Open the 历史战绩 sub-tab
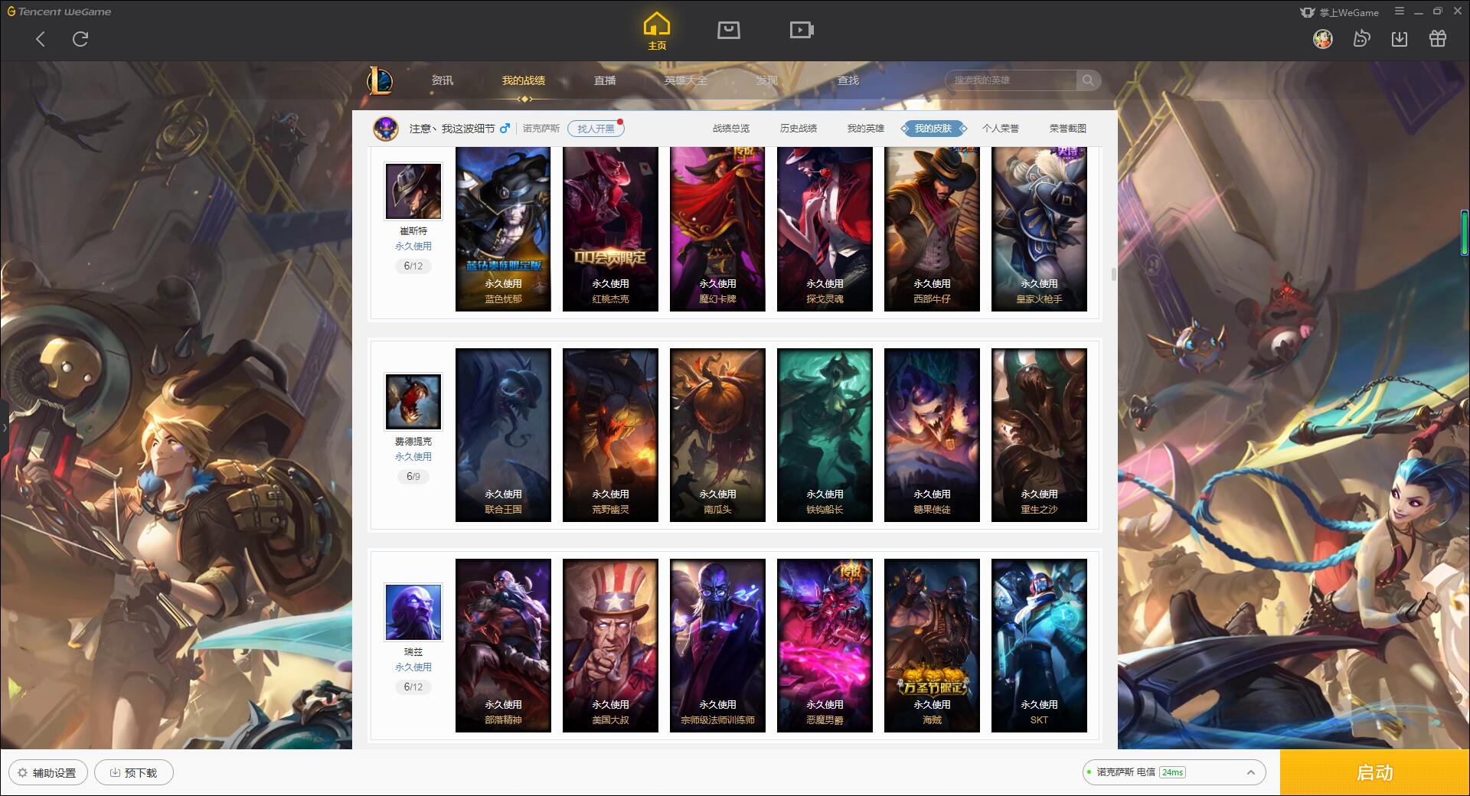 click(799, 129)
